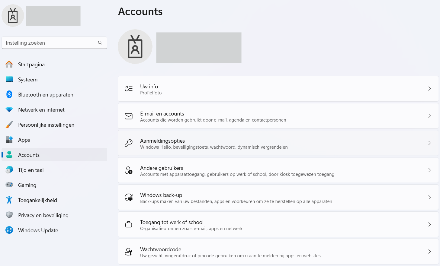Open the Systeem settings page
This screenshot has width=440, height=266.
(28, 80)
